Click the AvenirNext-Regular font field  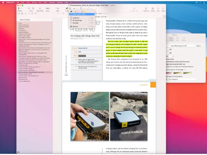[x=180, y=46]
